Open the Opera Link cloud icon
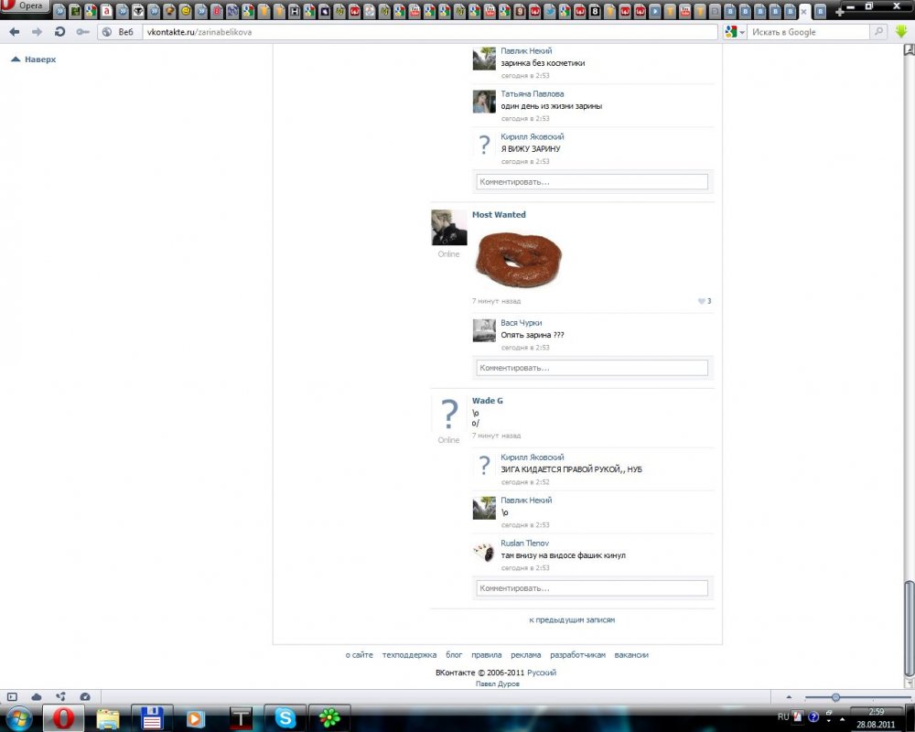915x732 pixels. click(x=37, y=697)
